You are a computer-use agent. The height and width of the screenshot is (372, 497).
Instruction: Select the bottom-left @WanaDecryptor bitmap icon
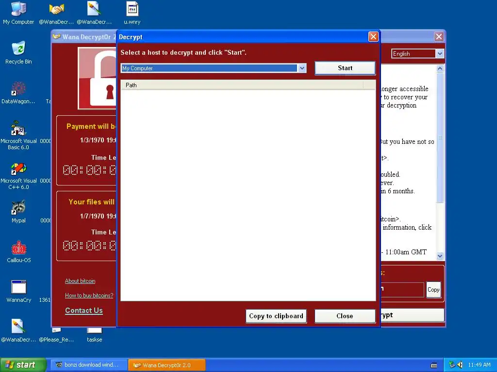click(18, 330)
